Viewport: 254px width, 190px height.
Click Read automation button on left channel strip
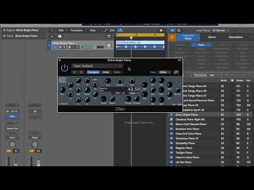point(12,138)
